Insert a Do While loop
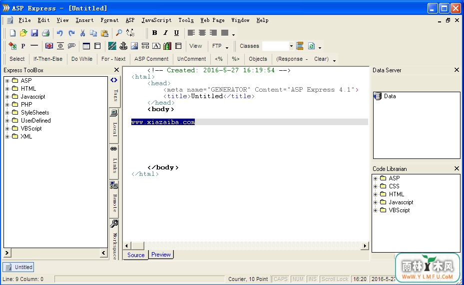This screenshot has width=464, height=285. point(82,59)
